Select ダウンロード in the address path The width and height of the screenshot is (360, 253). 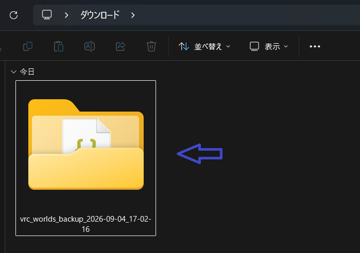tap(100, 15)
